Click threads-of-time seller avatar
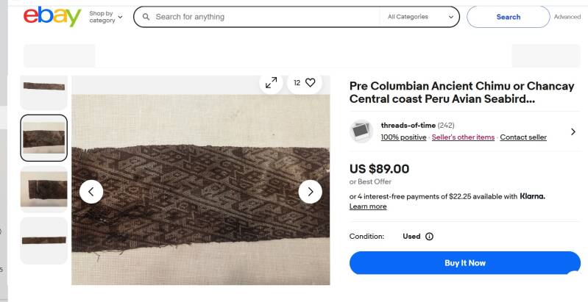Screen dimensions: 588x302 tap(361, 131)
